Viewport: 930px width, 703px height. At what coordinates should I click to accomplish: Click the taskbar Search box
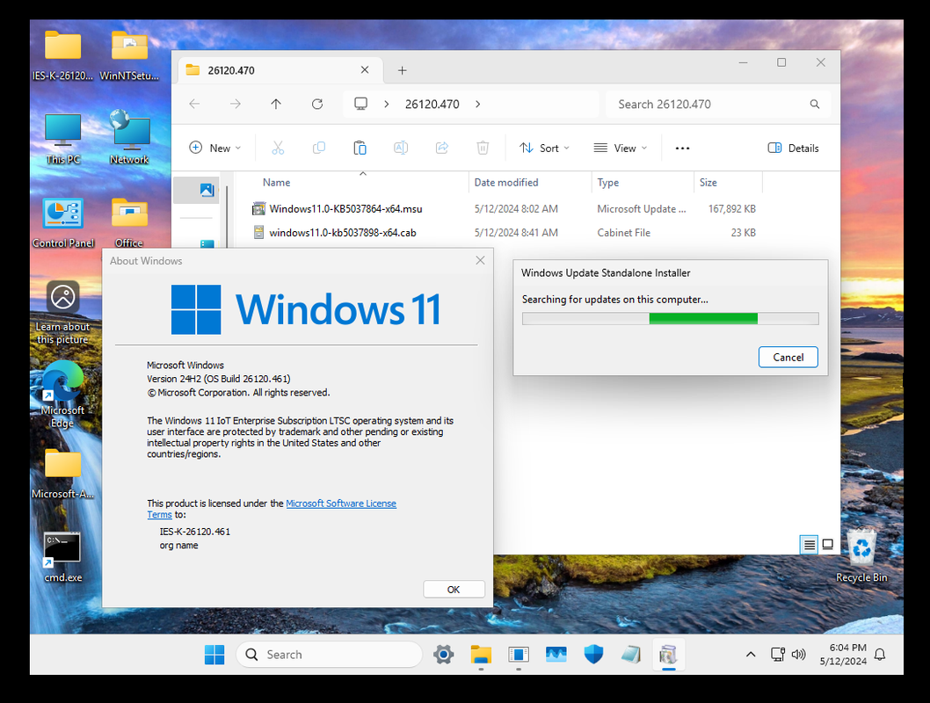coord(329,655)
